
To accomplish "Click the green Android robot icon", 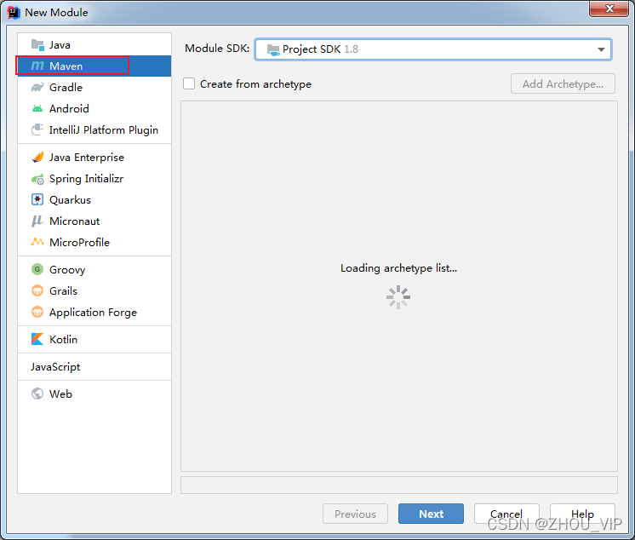I will point(37,108).
